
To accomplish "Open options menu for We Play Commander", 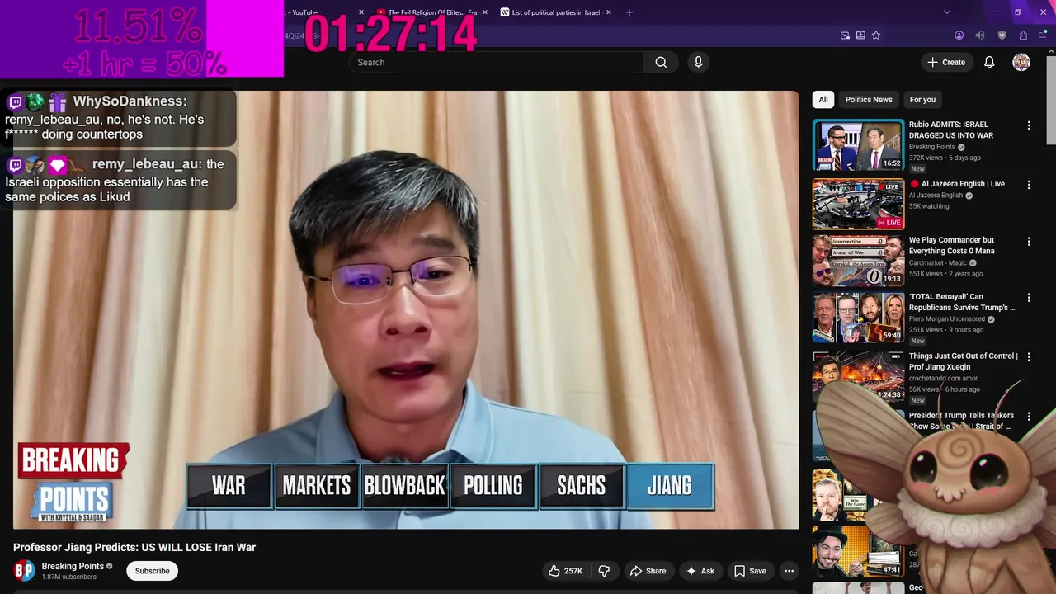I will 1029,242.
